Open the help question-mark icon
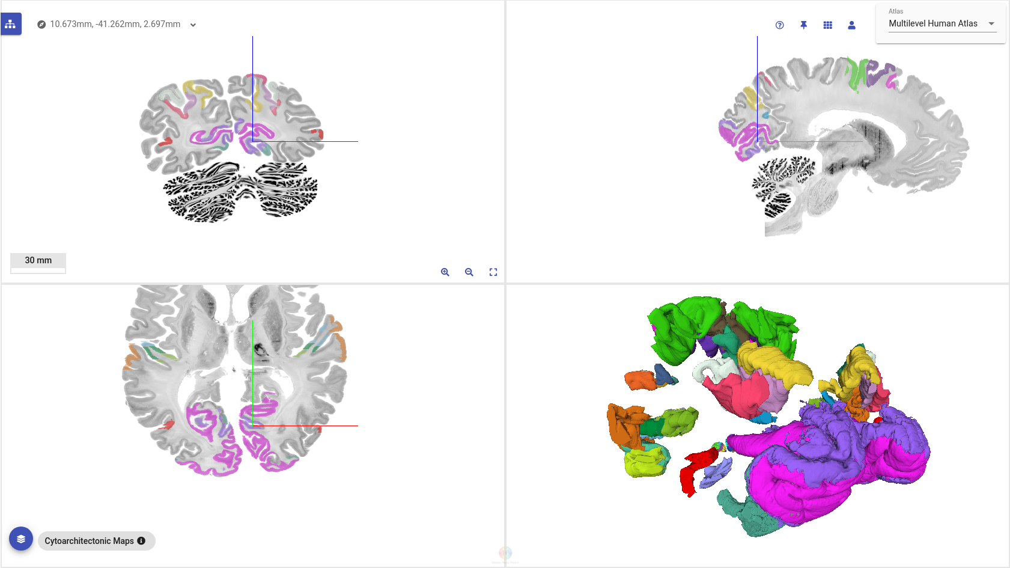The height and width of the screenshot is (568, 1010). 779,25
